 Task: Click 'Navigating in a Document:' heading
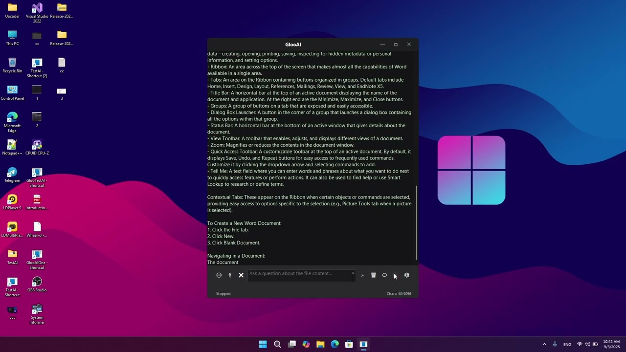[236, 256]
